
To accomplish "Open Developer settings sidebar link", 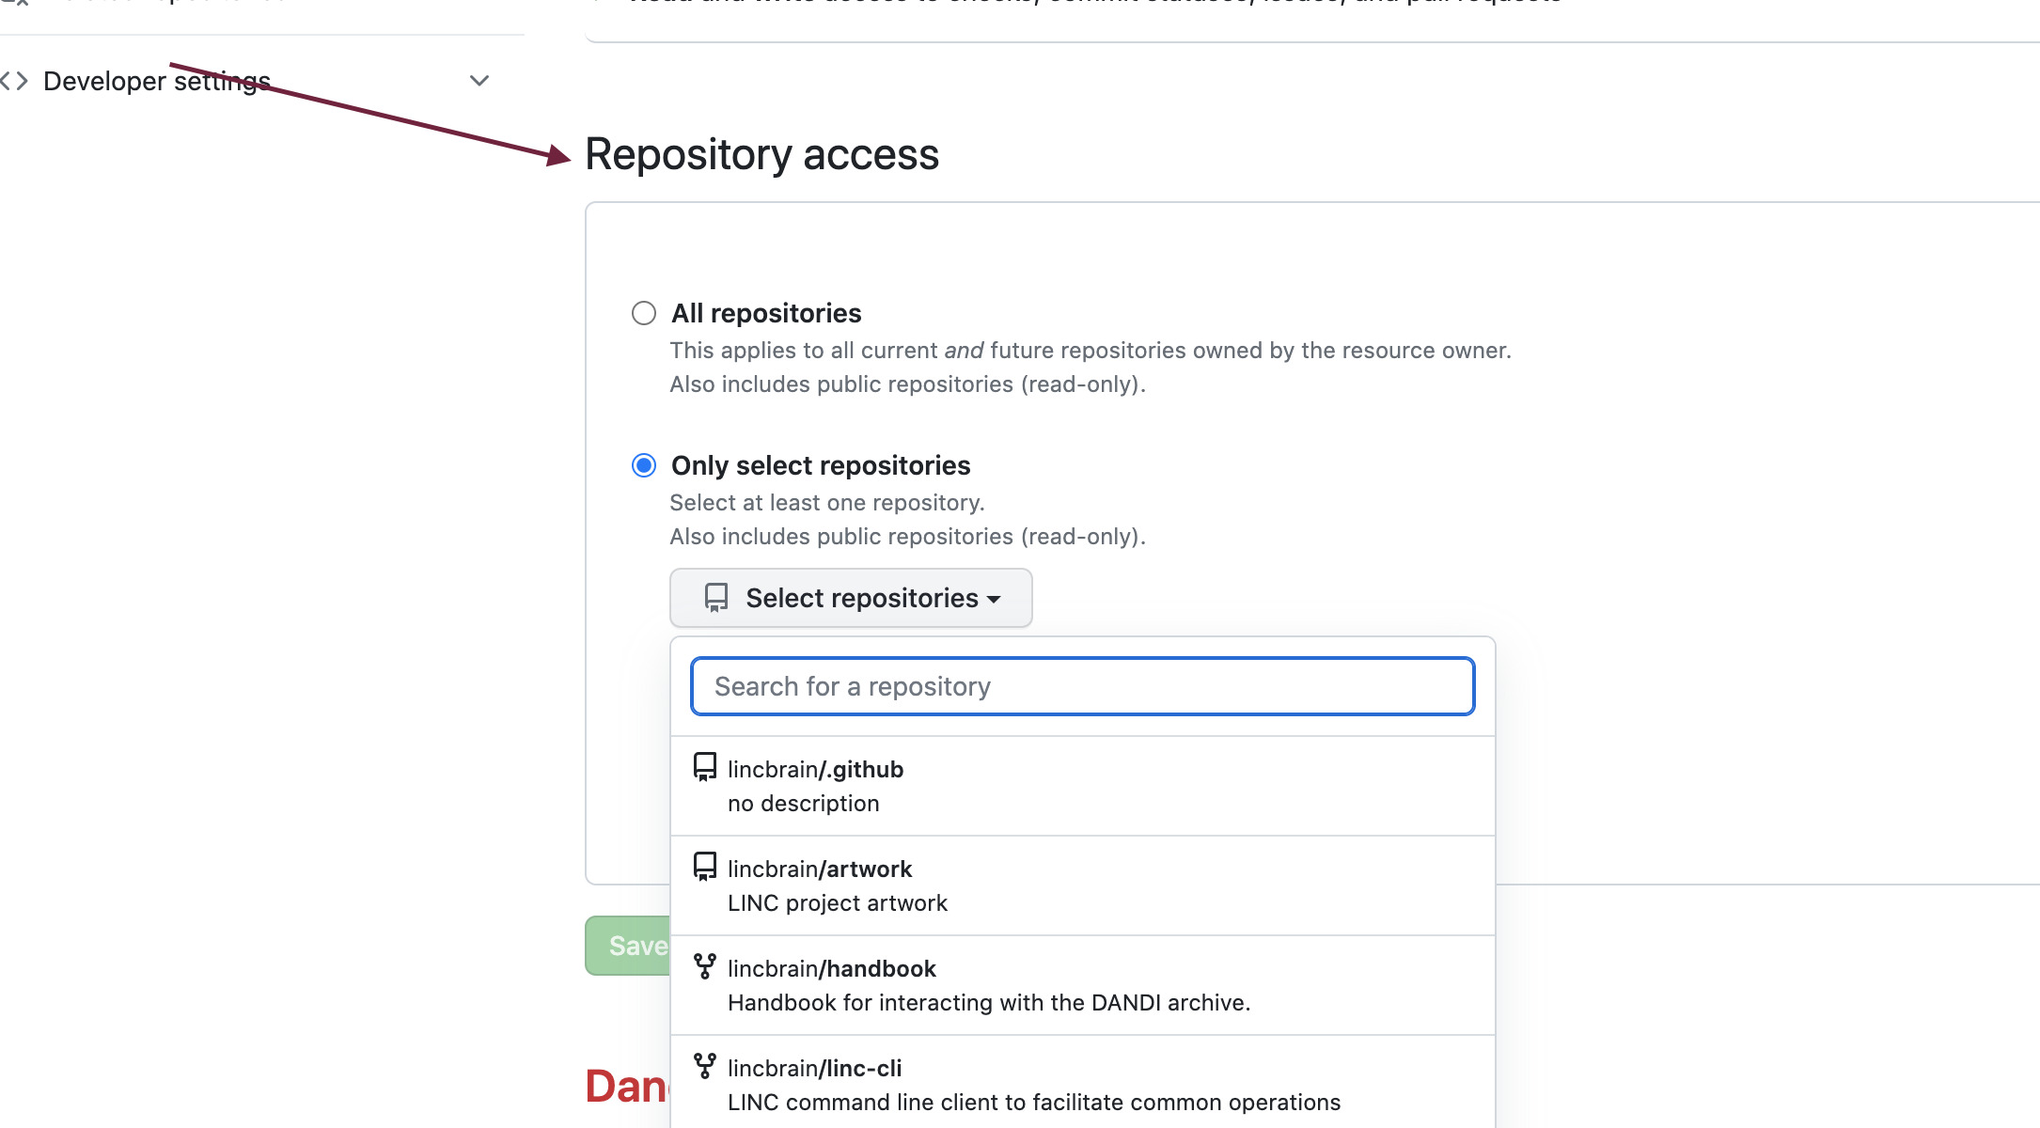I will click(157, 81).
